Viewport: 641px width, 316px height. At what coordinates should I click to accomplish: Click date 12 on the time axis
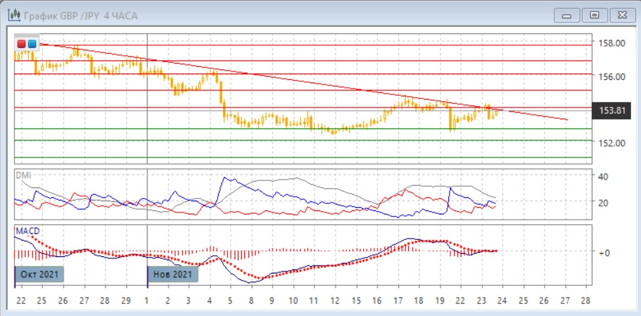tap(335, 300)
